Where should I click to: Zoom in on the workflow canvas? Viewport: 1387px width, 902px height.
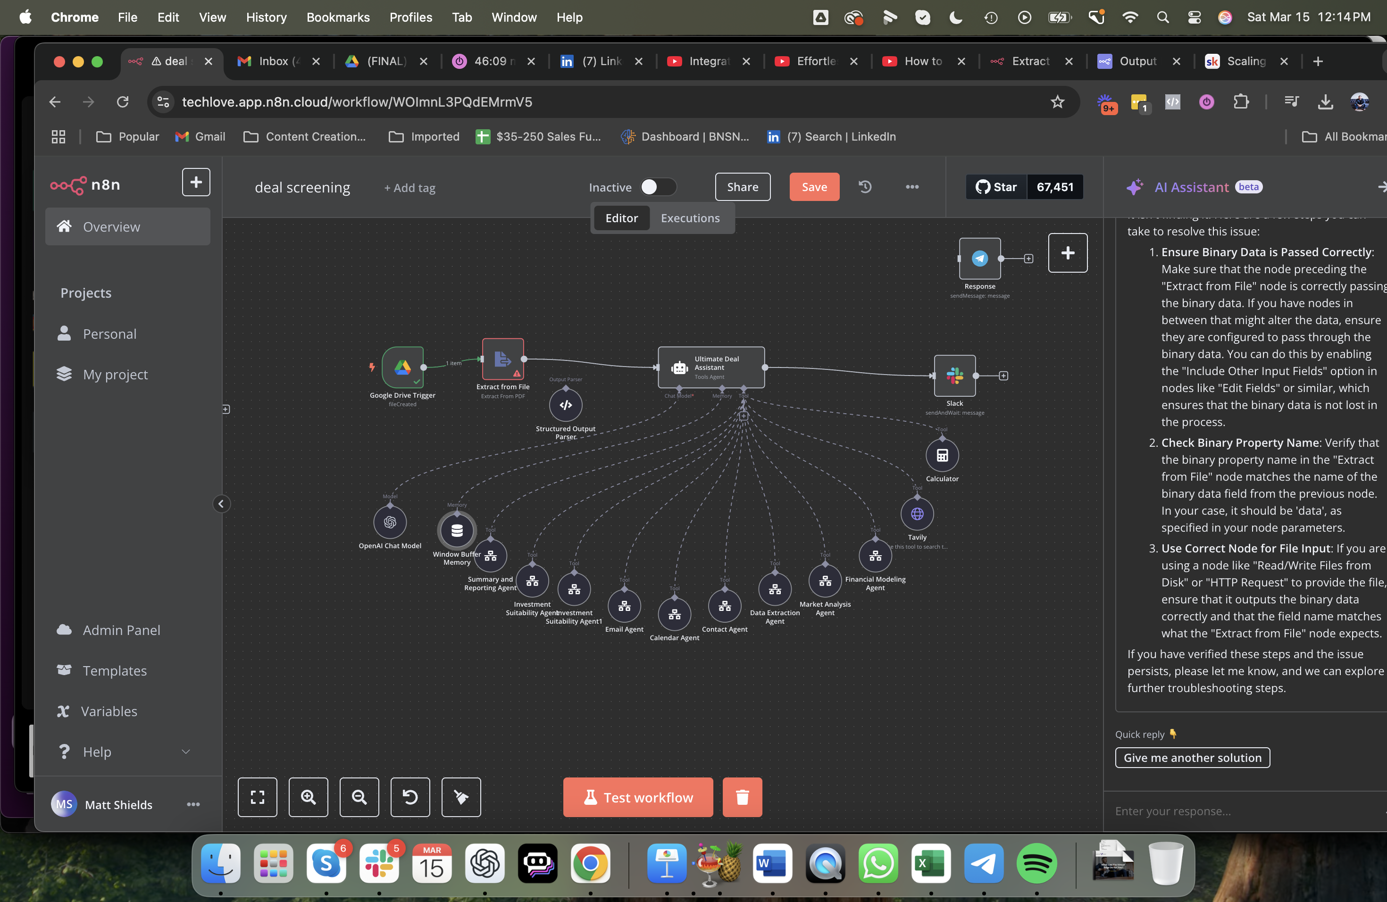(x=308, y=796)
